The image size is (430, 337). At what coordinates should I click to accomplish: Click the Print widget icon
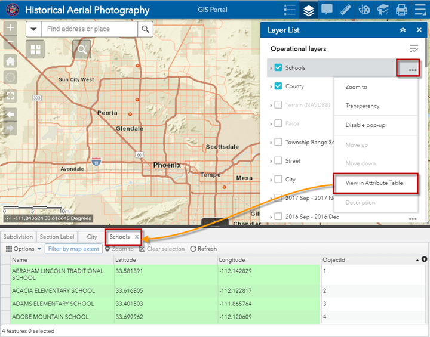[x=401, y=10]
